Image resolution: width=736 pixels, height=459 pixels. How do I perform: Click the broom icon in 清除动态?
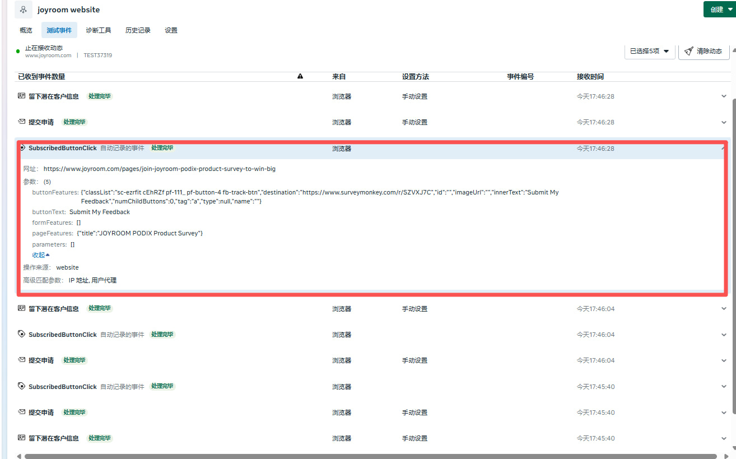(688, 51)
